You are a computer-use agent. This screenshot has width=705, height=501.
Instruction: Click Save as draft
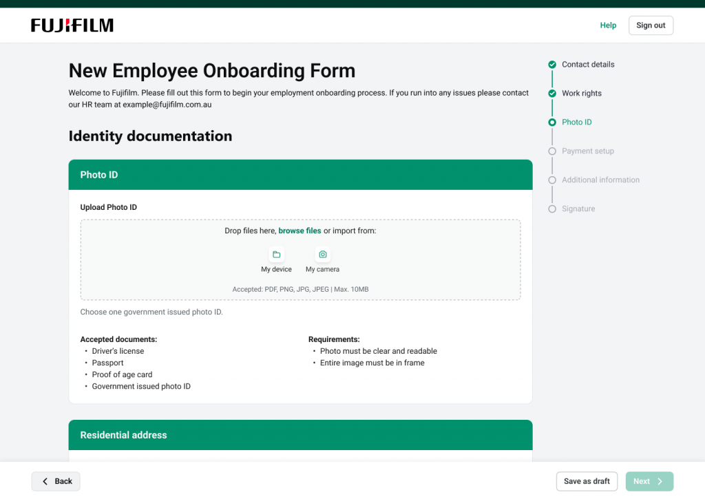(587, 481)
